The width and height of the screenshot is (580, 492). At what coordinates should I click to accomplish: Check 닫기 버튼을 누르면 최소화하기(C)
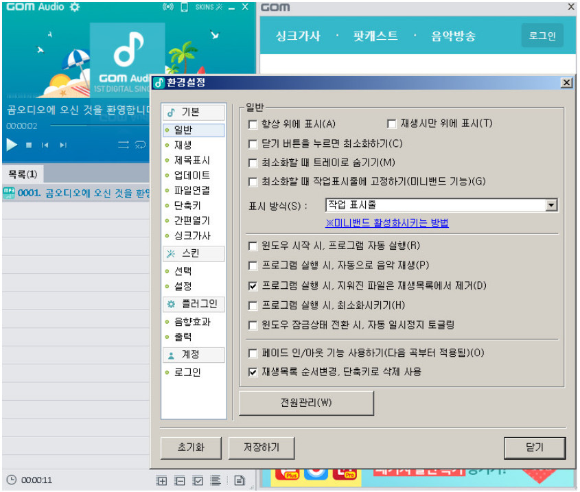coord(253,143)
